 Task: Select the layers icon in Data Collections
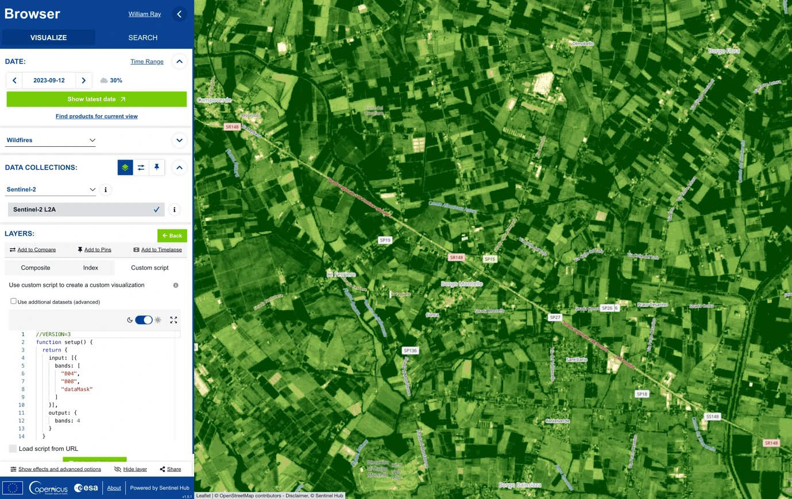(x=125, y=167)
